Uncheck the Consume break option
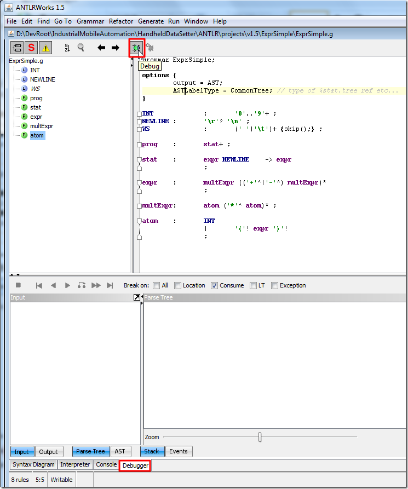The image size is (408, 489). point(214,285)
